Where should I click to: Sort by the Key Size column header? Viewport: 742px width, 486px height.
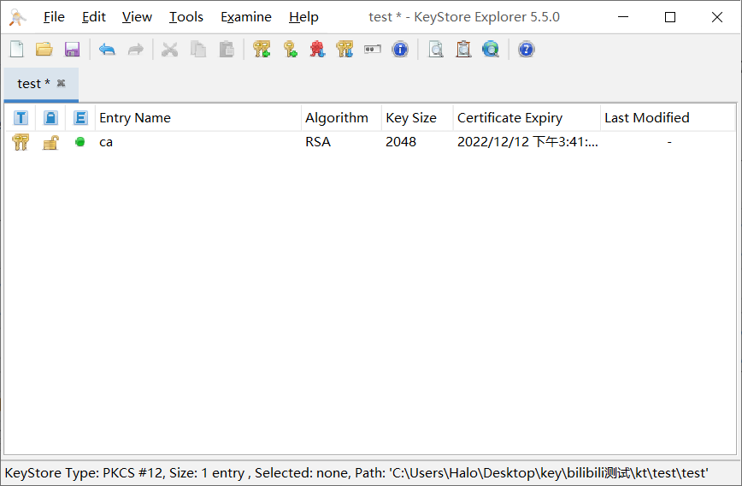417,117
